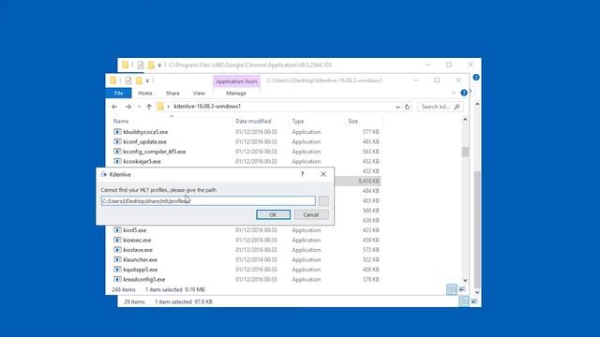
Task: Click the 9,418 KB size cell of selected row
Action: 368,181
